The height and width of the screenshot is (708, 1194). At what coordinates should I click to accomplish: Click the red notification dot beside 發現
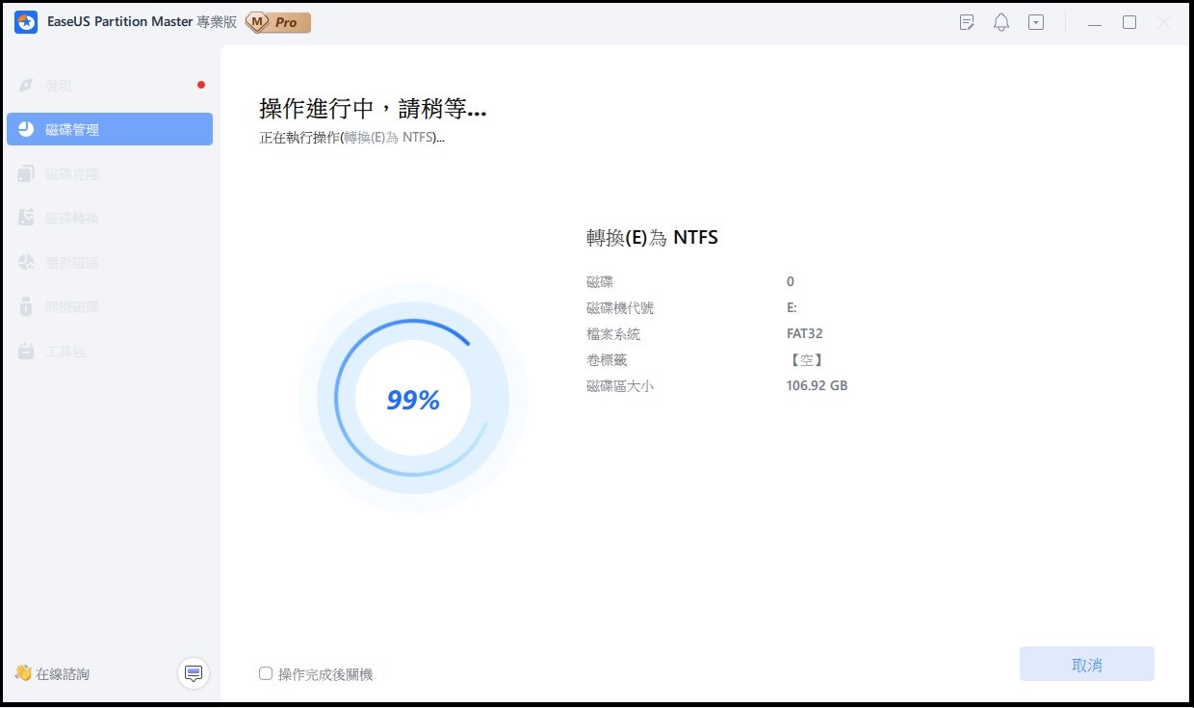pyautogui.click(x=200, y=85)
